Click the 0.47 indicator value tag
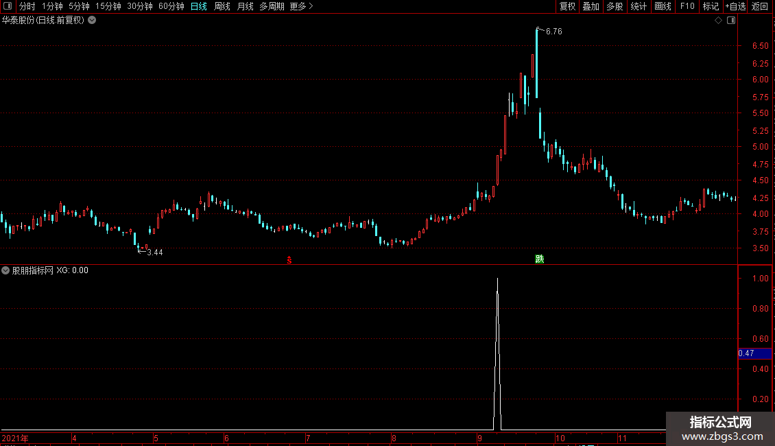Image resolution: width=775 pixels, height=446 pixels. click(x=754, y=353)
